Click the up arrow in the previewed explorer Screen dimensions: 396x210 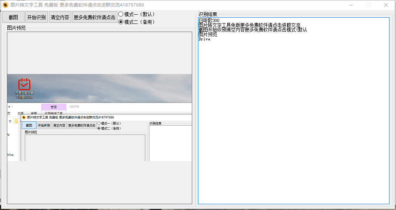10,121
